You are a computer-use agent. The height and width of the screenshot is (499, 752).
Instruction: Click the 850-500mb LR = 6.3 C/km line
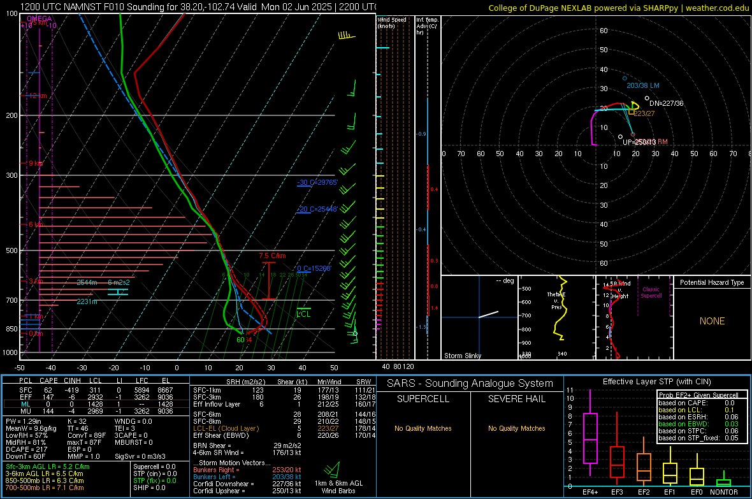[45, 481]
